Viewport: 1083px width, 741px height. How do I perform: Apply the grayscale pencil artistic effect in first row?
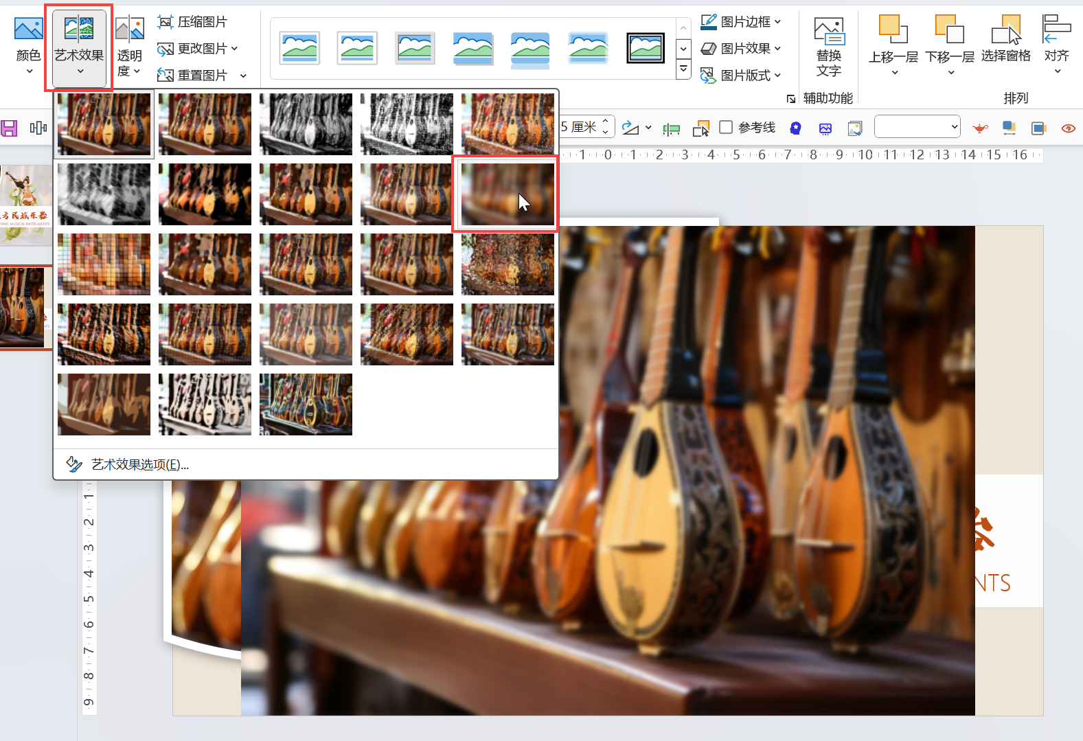pos(306,124)
